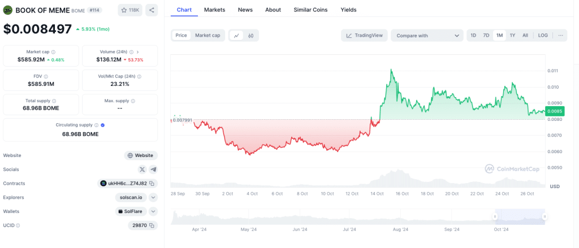This screenshot has height=248, width=579.
Task: Open SolFlare wallet
Action: 131,211
